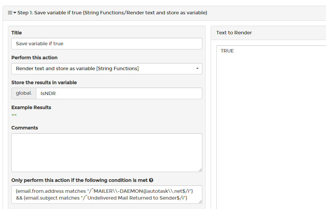The image size is (326, 209).
Task: Click the empty Example Results value
Action: click(x=14, y=115)
